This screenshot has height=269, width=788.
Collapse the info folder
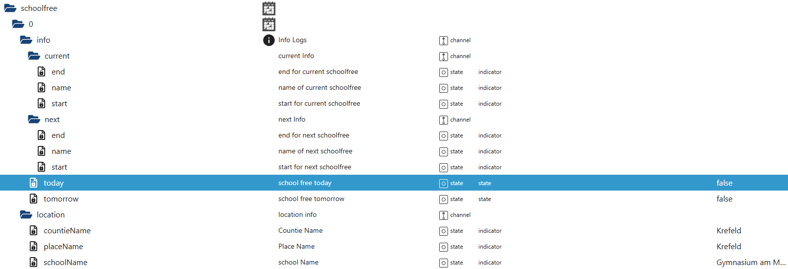tap(26, 40)
